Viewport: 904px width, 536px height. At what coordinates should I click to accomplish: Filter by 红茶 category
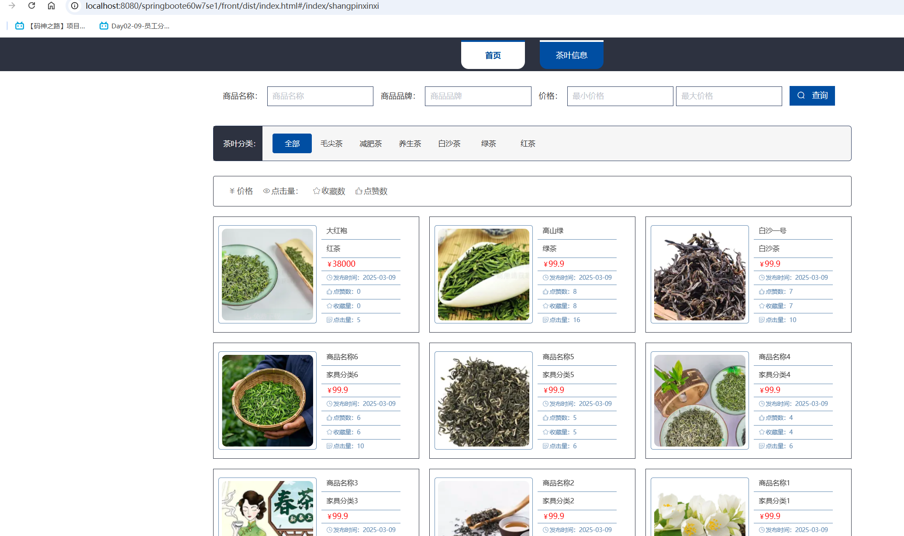point(528,144)
